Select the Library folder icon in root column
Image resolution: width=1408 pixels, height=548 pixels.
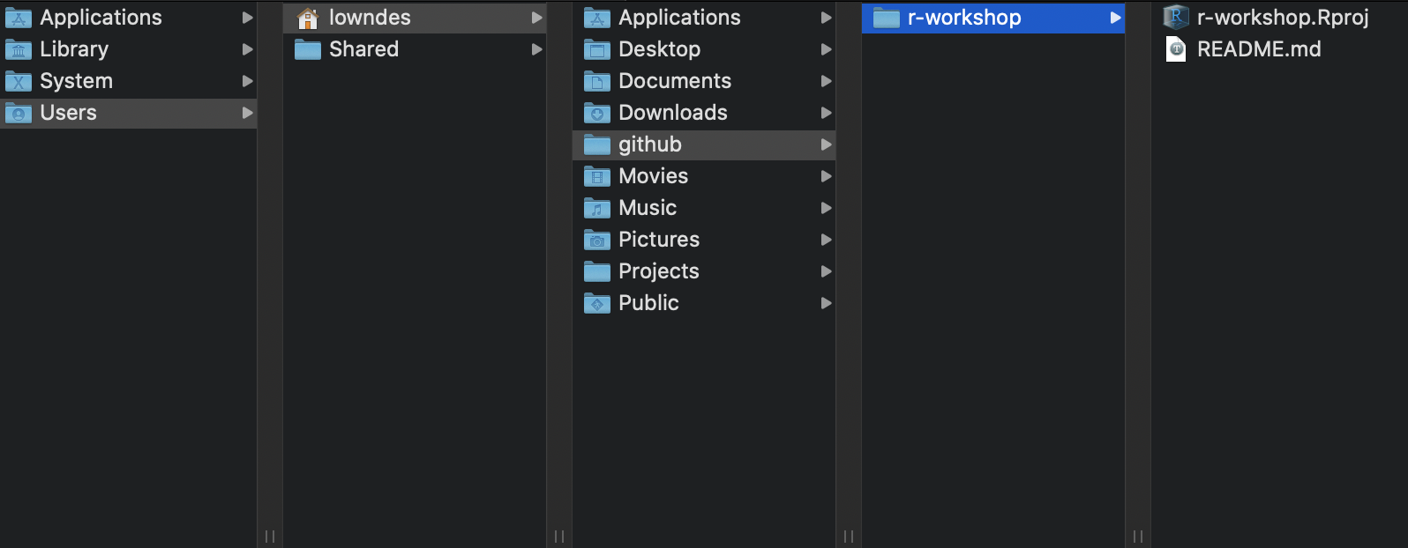19,49
